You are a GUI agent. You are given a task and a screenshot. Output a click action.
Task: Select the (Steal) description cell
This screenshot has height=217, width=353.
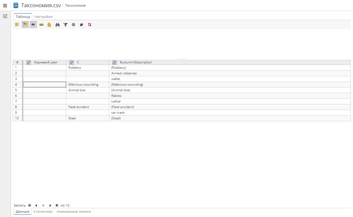click(230, 118)
